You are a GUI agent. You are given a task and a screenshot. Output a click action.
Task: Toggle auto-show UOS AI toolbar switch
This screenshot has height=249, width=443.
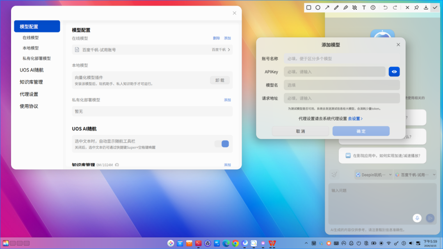[222, 144]
